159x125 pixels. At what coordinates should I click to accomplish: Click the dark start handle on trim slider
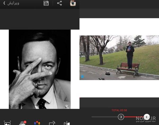[121, 117]
